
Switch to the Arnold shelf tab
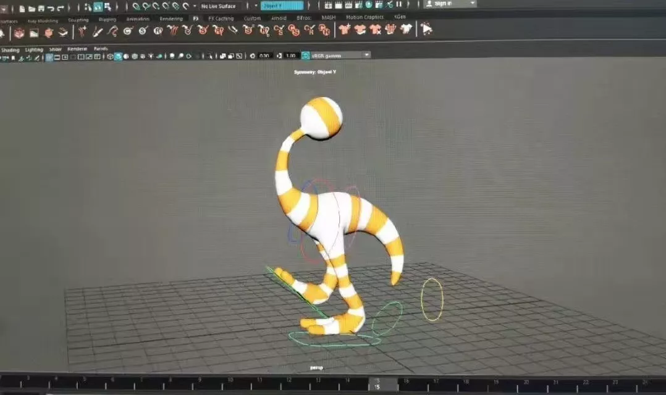coord(279,19)
